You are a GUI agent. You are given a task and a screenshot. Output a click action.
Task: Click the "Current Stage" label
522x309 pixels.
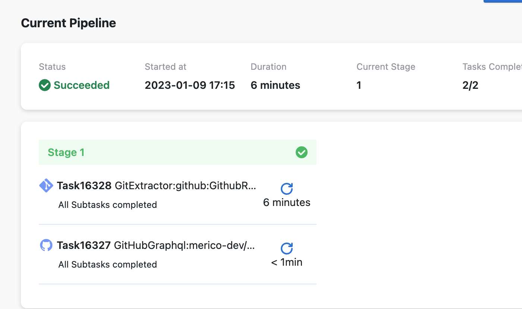[x=386, y=67]
